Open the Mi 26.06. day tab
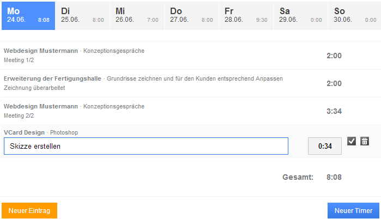The width and height of the screenshot is (381, 219). pos(137,15)
